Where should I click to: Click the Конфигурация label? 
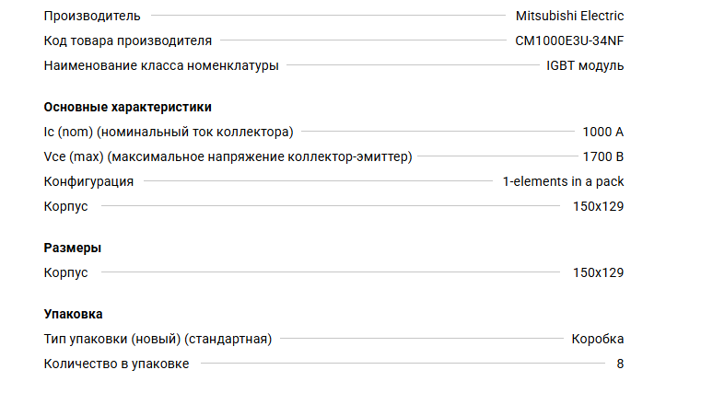(88, 181)
